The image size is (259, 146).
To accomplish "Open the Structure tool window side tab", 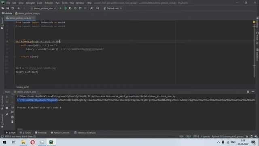I will point(2,103).
